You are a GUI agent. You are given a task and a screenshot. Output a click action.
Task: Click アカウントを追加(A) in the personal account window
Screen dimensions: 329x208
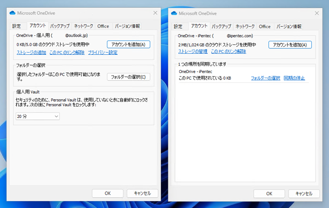coord(129,44)
